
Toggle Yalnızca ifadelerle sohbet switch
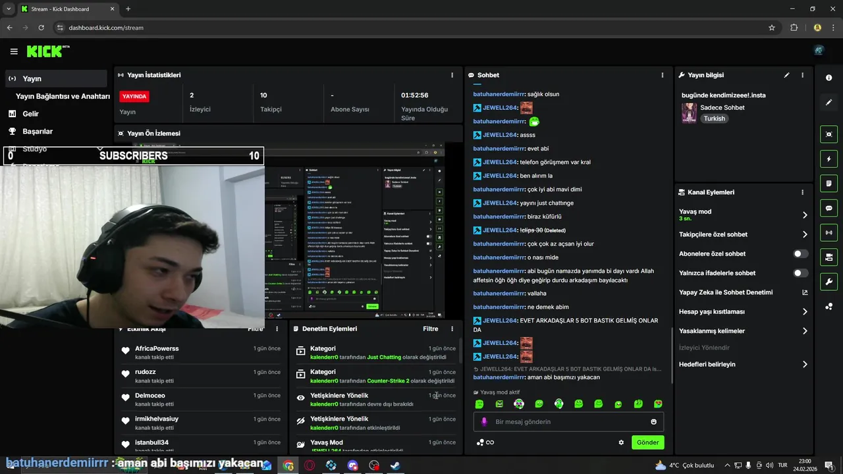[801, 273]
